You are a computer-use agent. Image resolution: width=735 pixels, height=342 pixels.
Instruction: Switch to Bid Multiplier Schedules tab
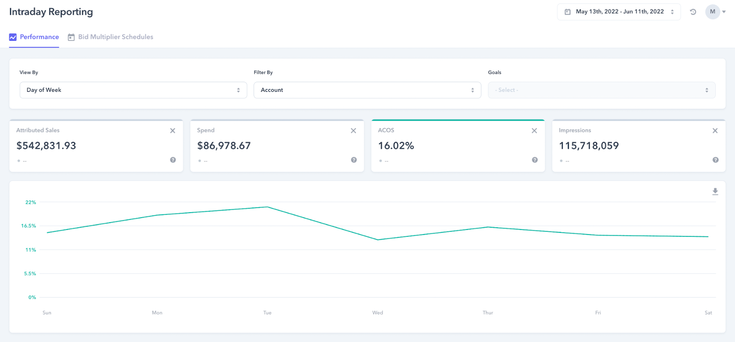point(111,37)
